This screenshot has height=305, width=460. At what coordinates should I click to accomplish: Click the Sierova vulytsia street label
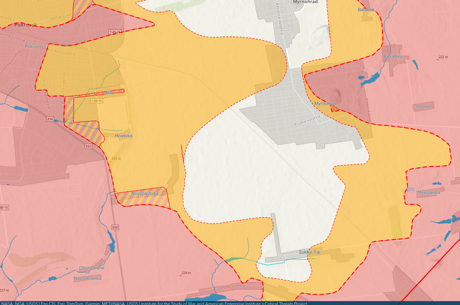(318, 70)
